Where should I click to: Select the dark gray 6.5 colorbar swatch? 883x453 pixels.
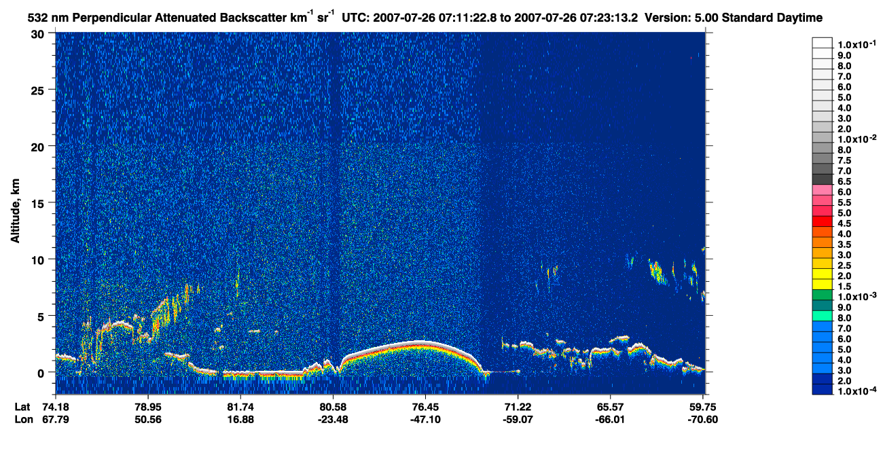pyautogui.click(x=823, y=180)
